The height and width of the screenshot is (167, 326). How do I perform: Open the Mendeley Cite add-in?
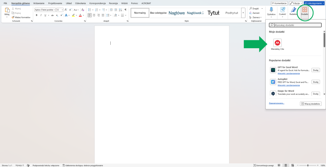pyautogui.click(x=277, y=44)
